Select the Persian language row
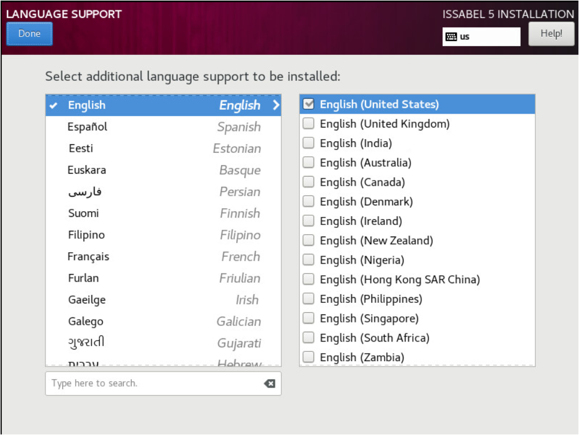The width and height of the screenshot is (579, 435). point(163,192)
